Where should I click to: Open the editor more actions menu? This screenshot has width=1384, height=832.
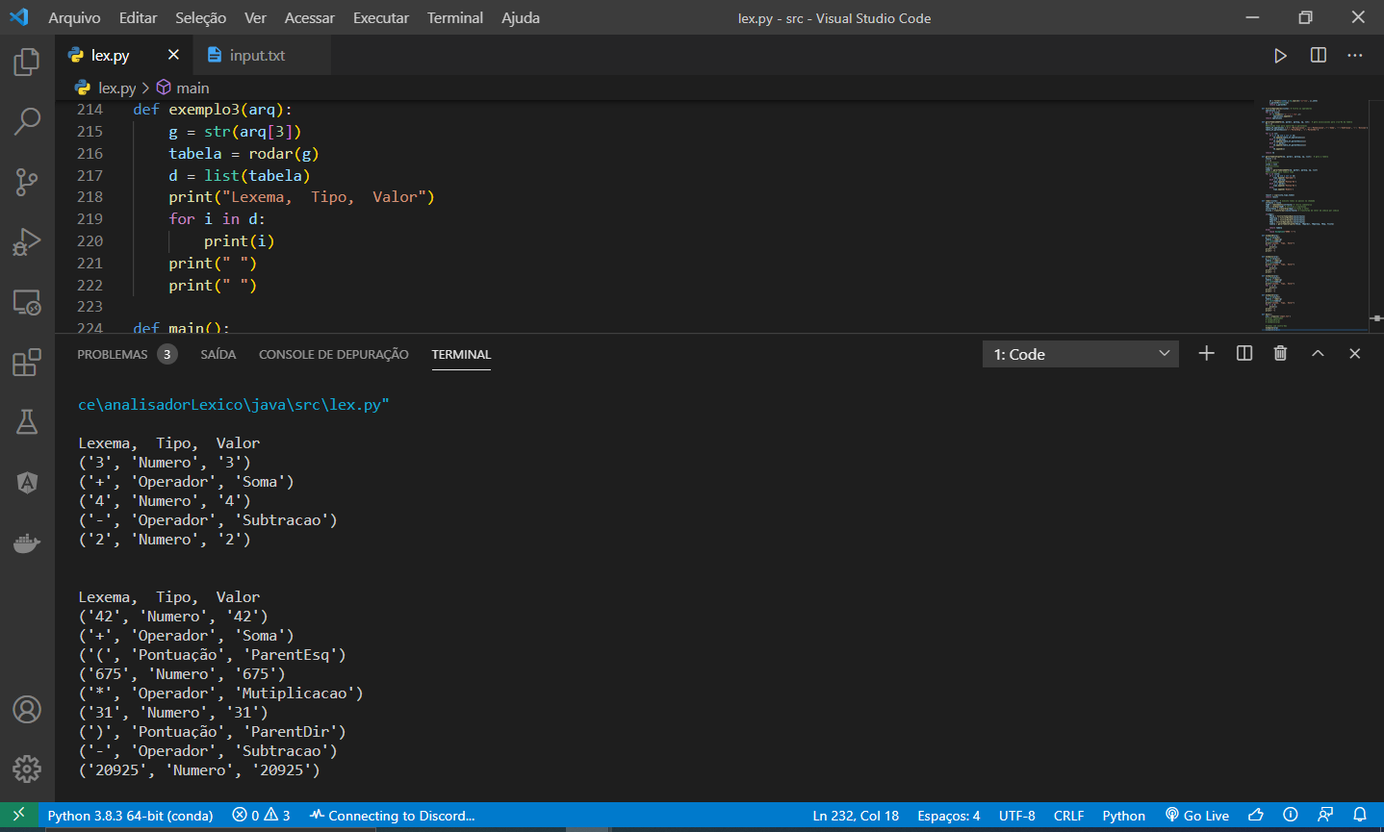pos(1354,55)
